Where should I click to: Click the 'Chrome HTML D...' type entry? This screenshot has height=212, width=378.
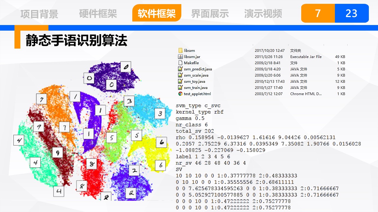[306, 94]
